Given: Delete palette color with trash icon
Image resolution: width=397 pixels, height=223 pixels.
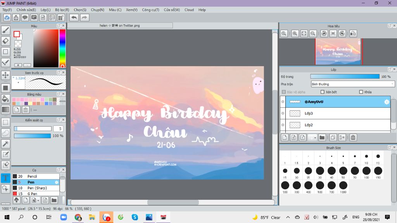Looking at the screenshot, I should pos(26,110).
